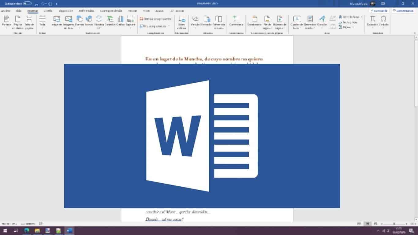Insert an Ecuación equation
Viewport: 418px width, 235px height.
[x=372, y=22]
